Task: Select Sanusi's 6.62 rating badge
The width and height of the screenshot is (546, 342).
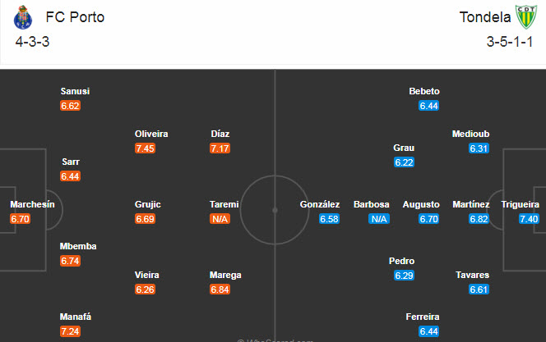Action: 71,106
